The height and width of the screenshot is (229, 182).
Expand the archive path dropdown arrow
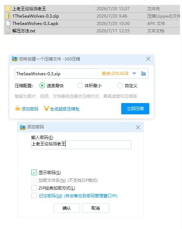coord(134,74)
